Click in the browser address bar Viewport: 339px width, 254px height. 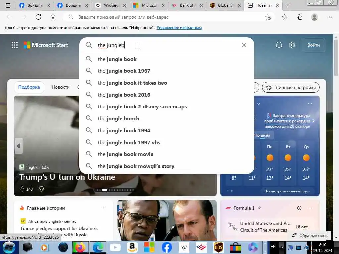(169, 17)
